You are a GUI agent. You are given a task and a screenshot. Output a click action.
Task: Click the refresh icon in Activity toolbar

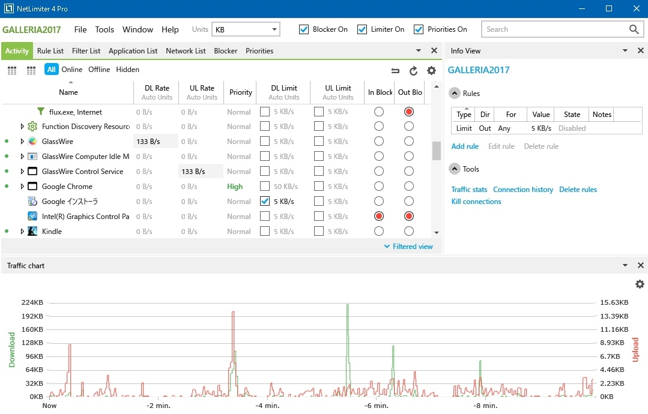[413, 70]
